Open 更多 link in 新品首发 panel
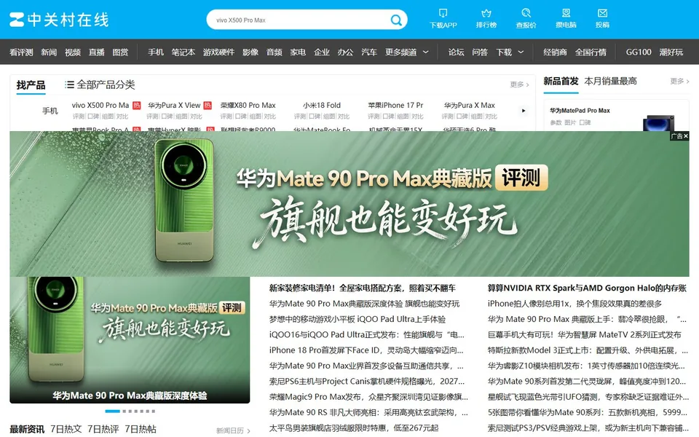The width and height of the screenshot is (699, 437). 679,81
